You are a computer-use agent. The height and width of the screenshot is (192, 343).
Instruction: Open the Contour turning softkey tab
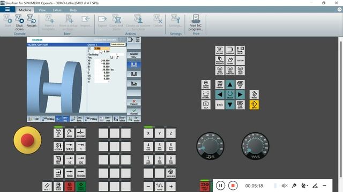(77, 119)
